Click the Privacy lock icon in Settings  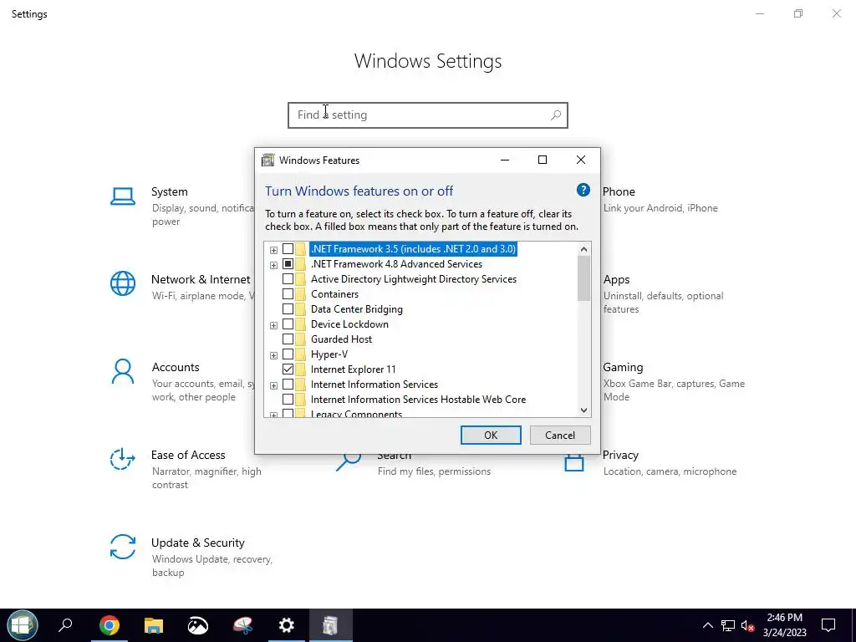pos(573,463)
